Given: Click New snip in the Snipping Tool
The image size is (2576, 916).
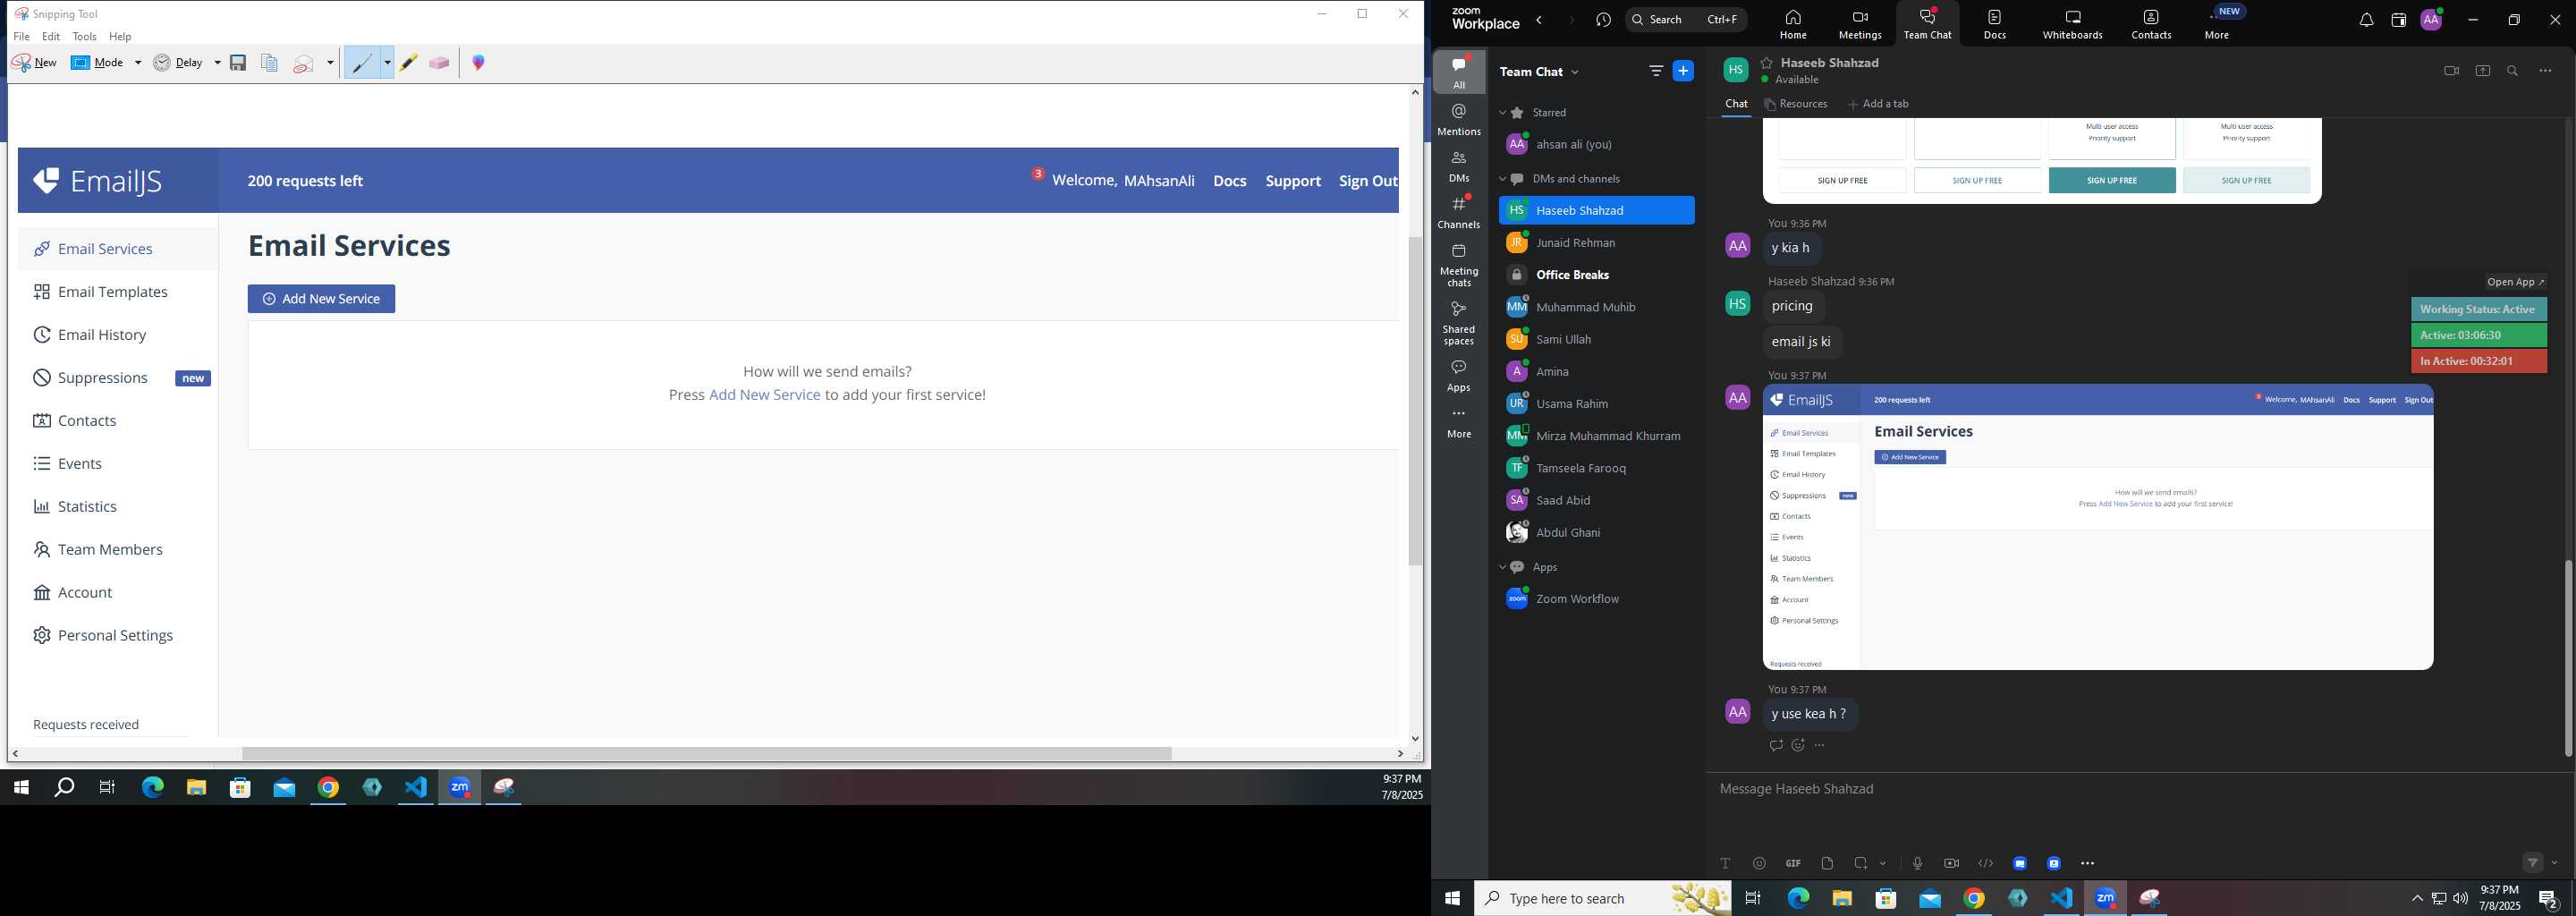Looking at the screenshot, I should (35, 63).
